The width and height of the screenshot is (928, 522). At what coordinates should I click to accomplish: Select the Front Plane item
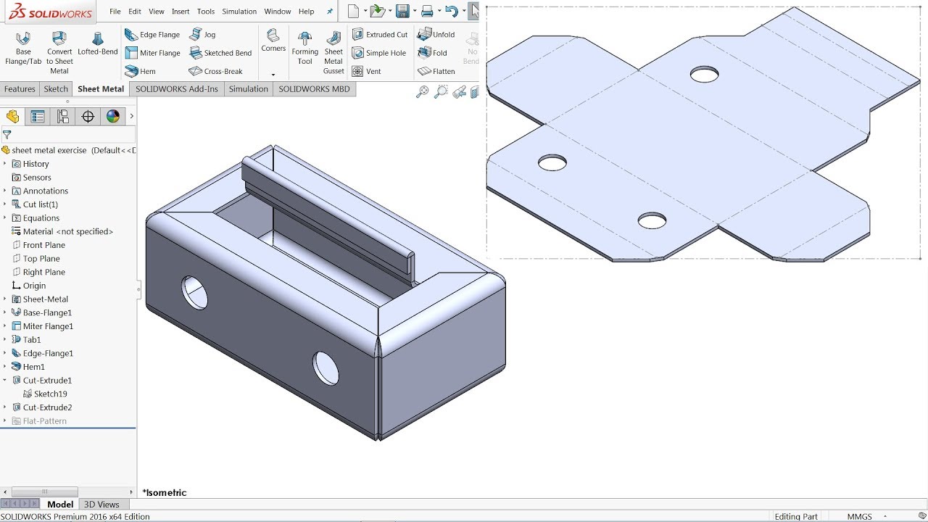[x=38, y=245]
